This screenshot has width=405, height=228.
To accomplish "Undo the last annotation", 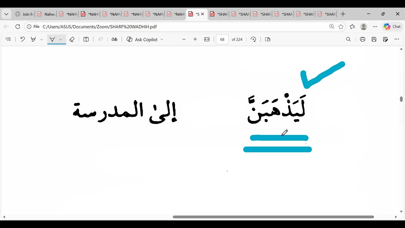I will (22, 39).
